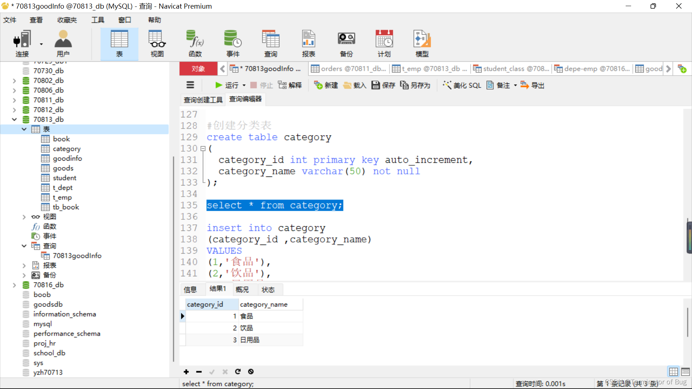Select the category table in tree
Screen dimensions: 692x389
coord(66,149)
